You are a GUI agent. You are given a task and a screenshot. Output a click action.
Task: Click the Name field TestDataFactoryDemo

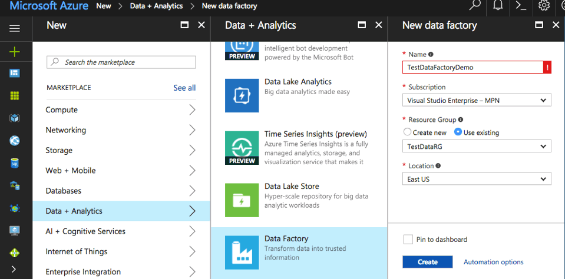tap(473, 67)
